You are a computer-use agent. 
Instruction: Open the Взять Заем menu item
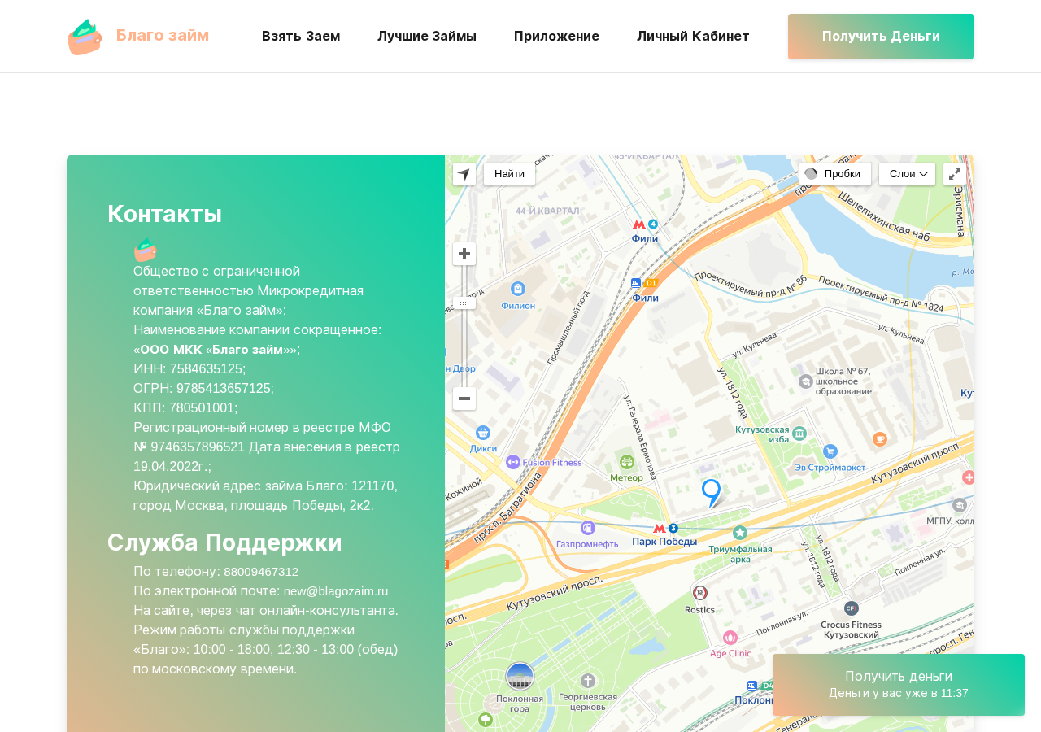(301, 36)
